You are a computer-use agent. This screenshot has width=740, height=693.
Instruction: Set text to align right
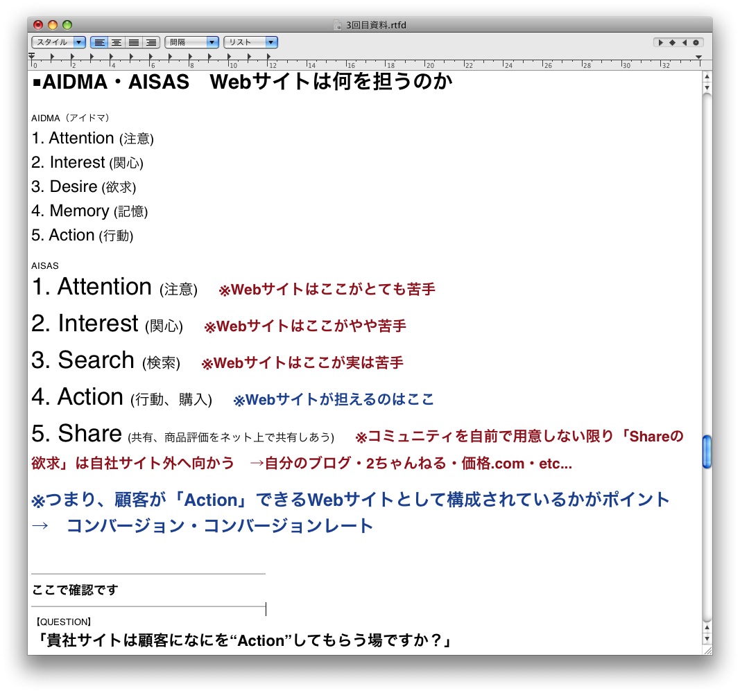click(151, 42)
